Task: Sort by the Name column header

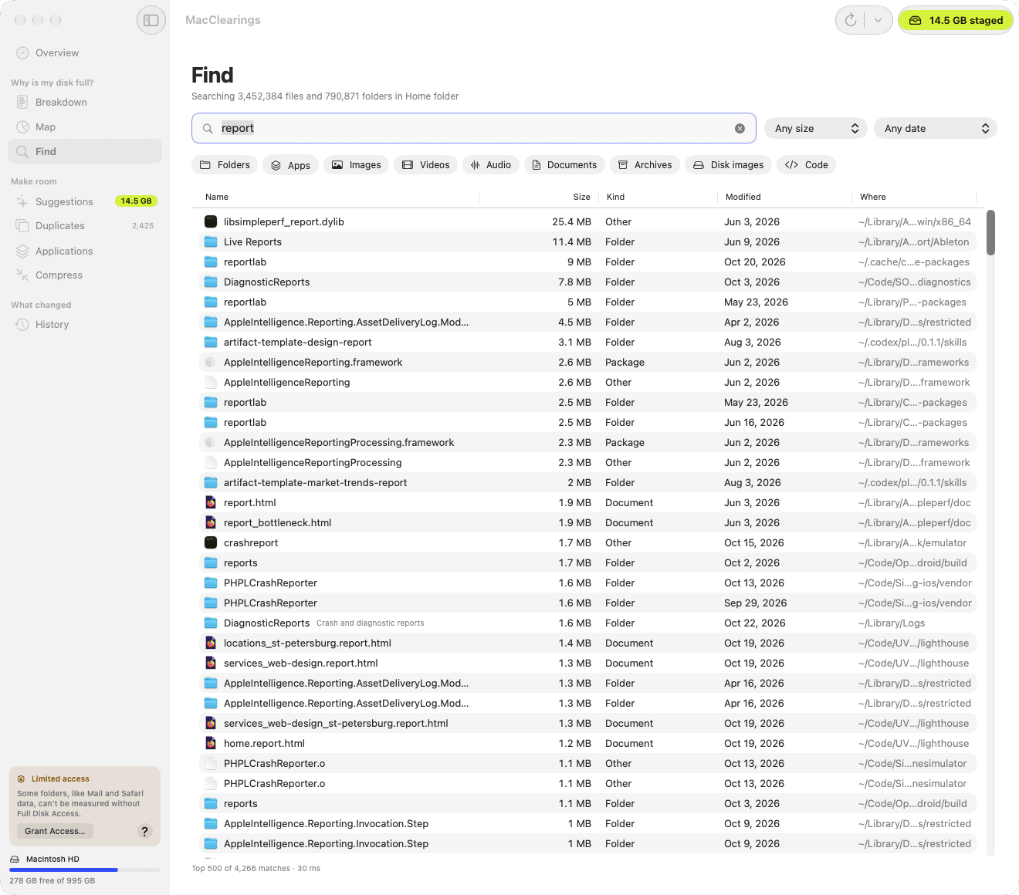Action: [x=217, y=198]
